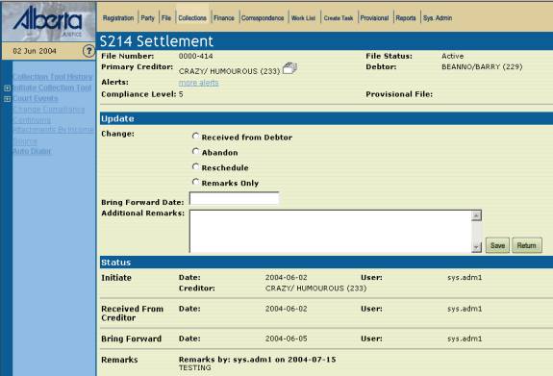The height and width of the screenshot is (376, 553).
Task: Follow the more alerts link
Action: tap(198, 83)
